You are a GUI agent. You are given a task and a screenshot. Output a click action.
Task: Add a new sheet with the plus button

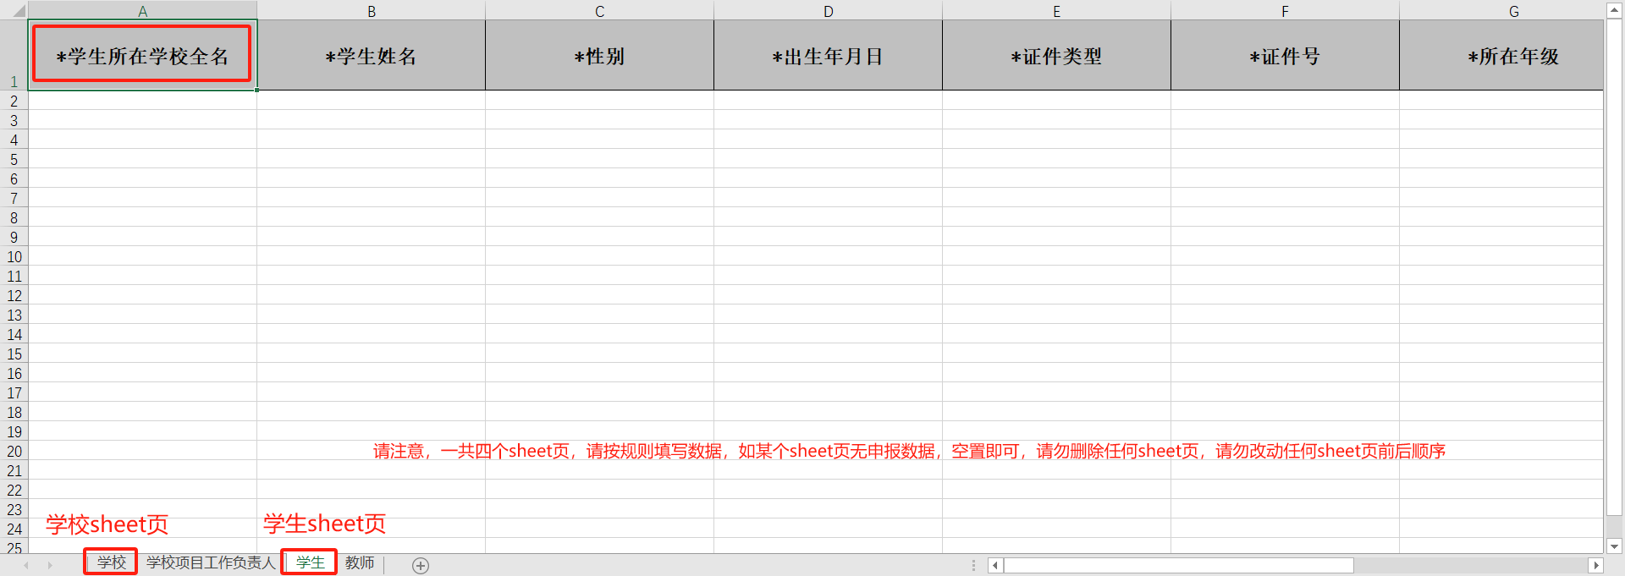point(421,565)
